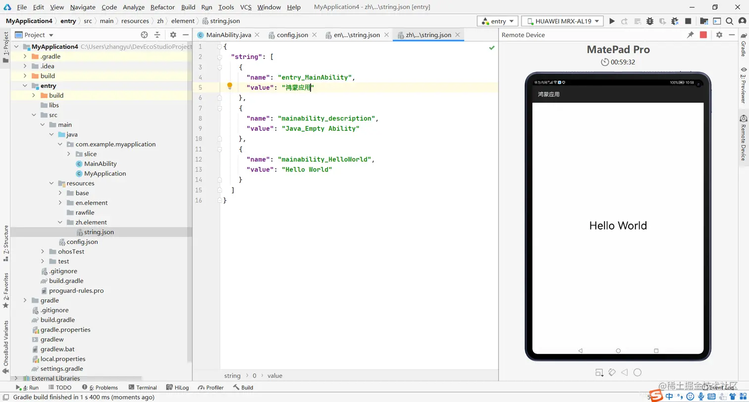
Task: Stop the running process via toolbar square
Action: 688,21
